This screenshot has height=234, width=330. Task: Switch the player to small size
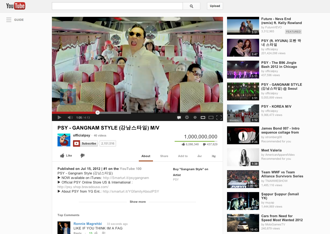[203, 118]
